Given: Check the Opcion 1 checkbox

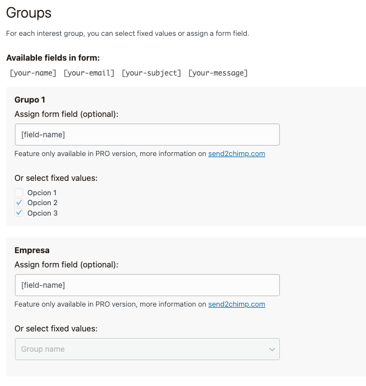Looking at the screenshot, I should click(x=19, y=192).
